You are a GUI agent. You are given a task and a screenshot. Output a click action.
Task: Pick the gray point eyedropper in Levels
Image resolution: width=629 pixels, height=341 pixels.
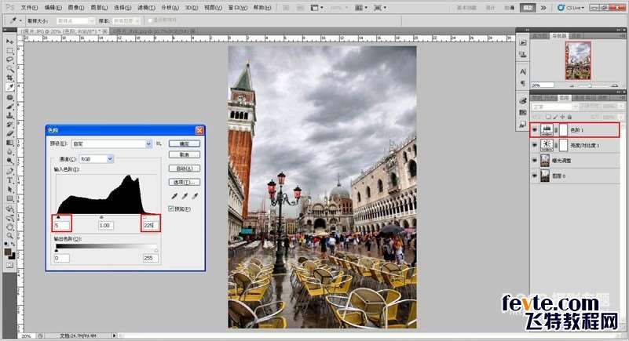pos(185,196)
